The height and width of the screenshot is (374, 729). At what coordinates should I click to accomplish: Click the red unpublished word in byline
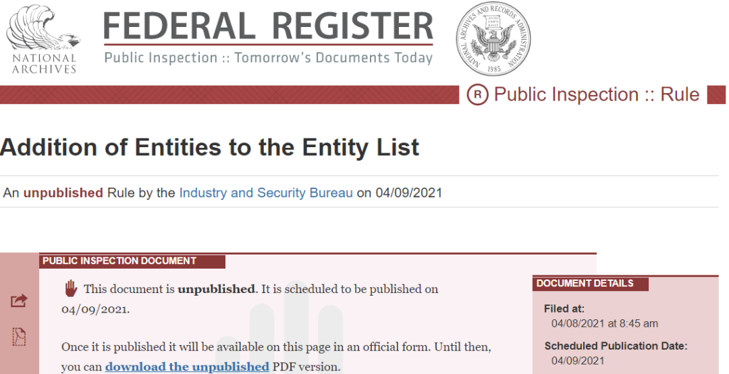(63, 193)
